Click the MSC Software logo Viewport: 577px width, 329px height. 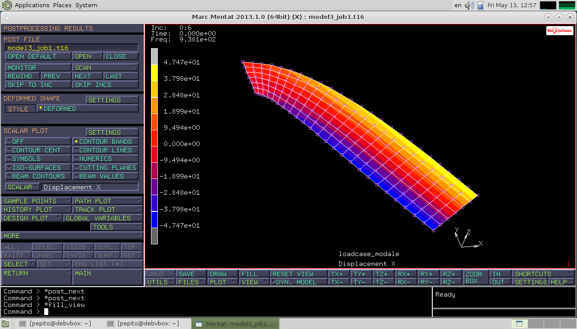pos(559,31)
